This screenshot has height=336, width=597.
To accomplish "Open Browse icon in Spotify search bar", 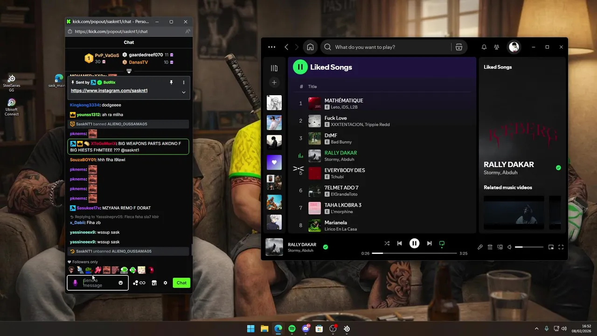I will pos(459,47).
